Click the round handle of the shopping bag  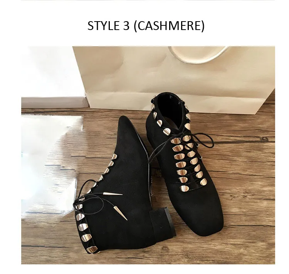pyautogui.click(x=198, y=54)
